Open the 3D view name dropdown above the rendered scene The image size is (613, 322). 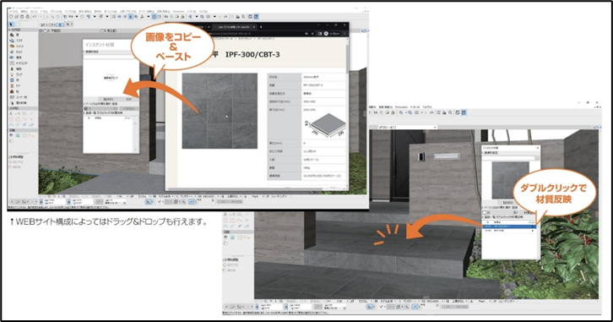click(407, 127)
